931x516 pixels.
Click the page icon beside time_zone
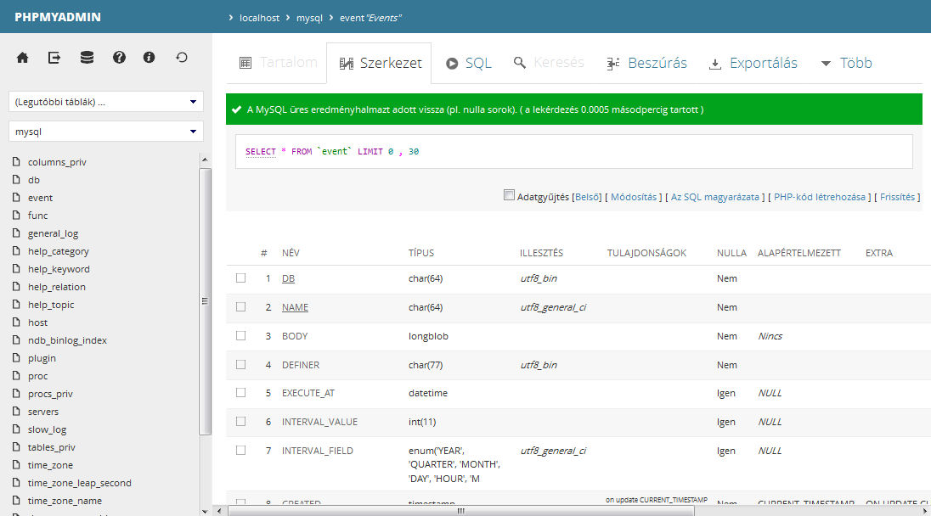click(x=17, y=464)
